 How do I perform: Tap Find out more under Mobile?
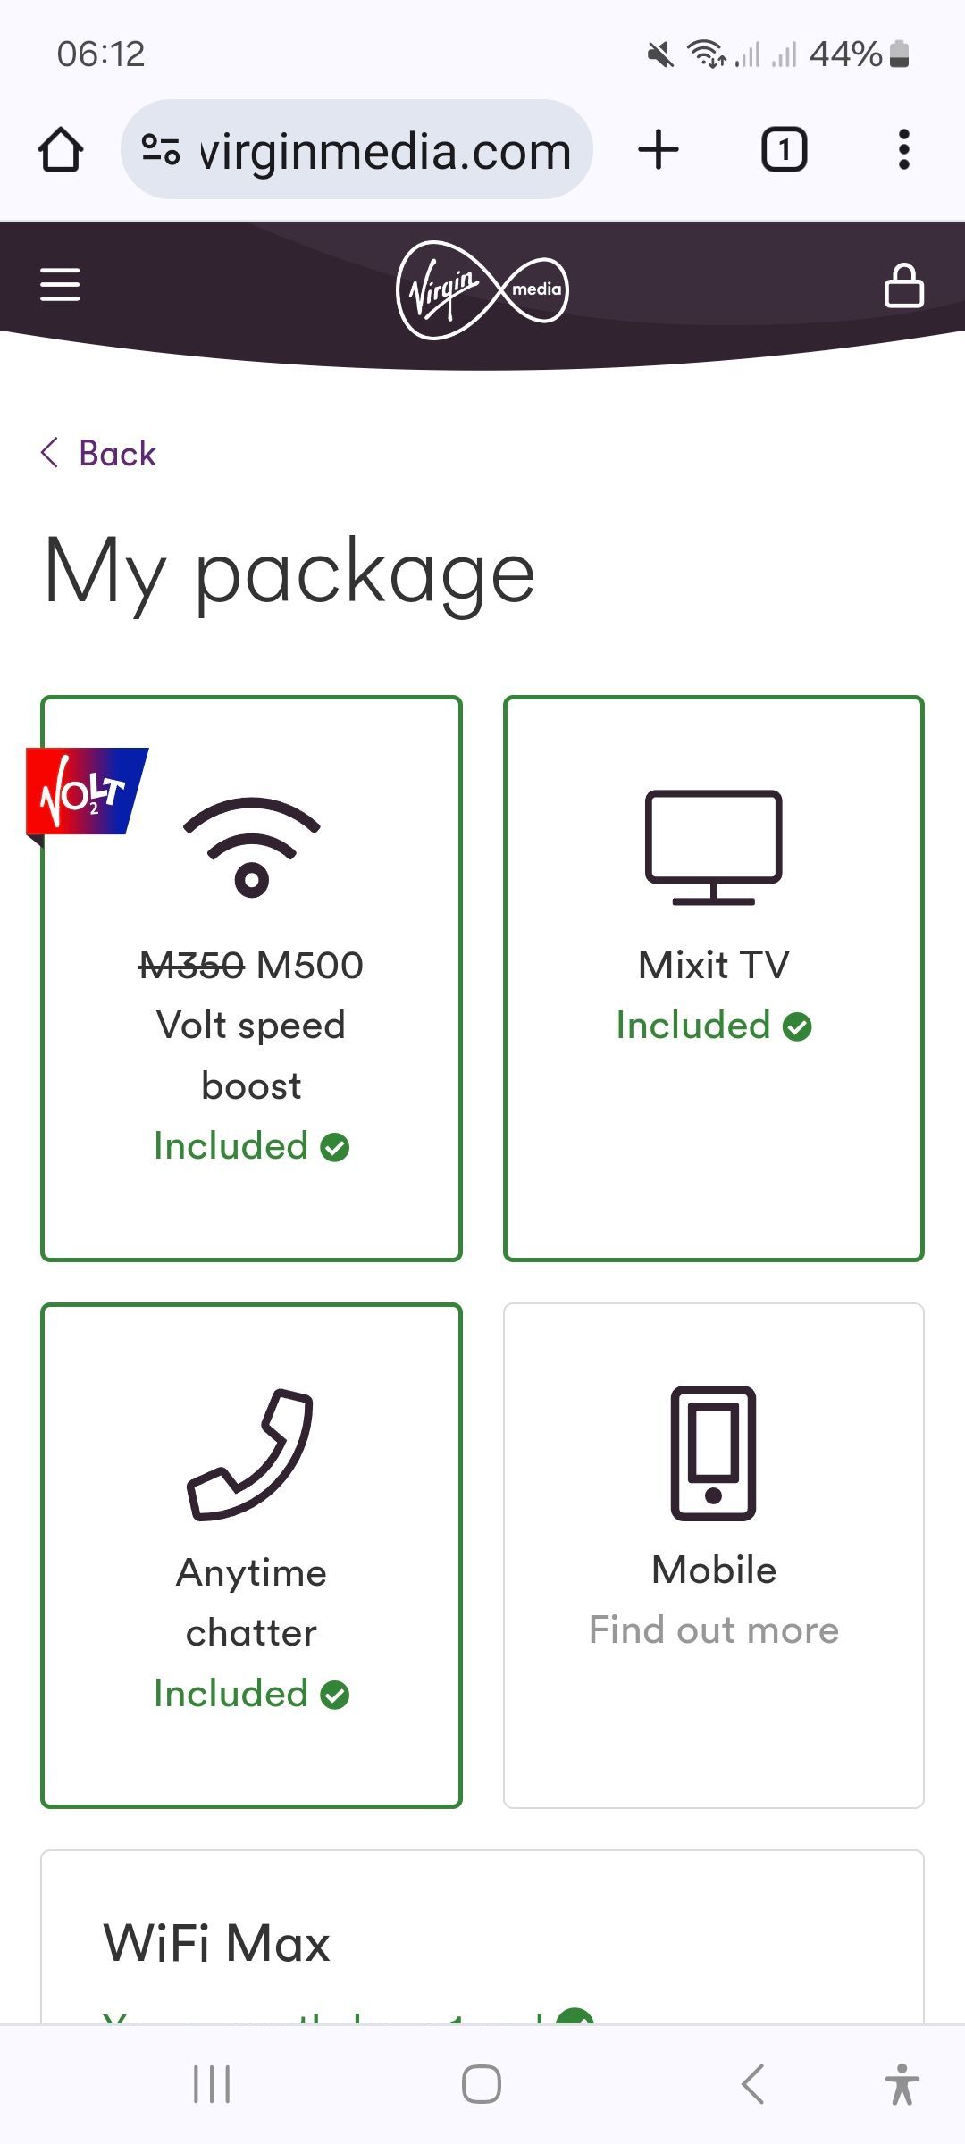click(x=714, y=1629)
